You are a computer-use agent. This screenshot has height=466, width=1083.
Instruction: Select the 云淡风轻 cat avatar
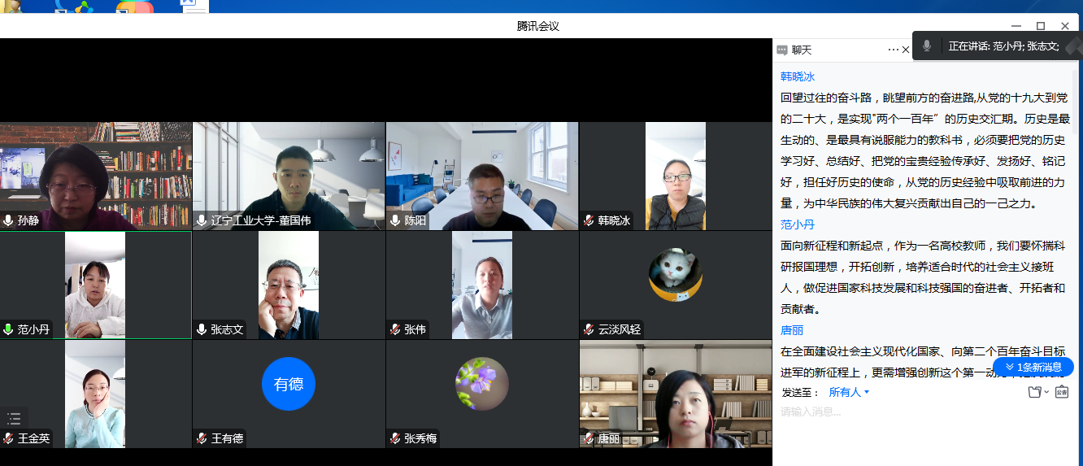tap(675, 275)
